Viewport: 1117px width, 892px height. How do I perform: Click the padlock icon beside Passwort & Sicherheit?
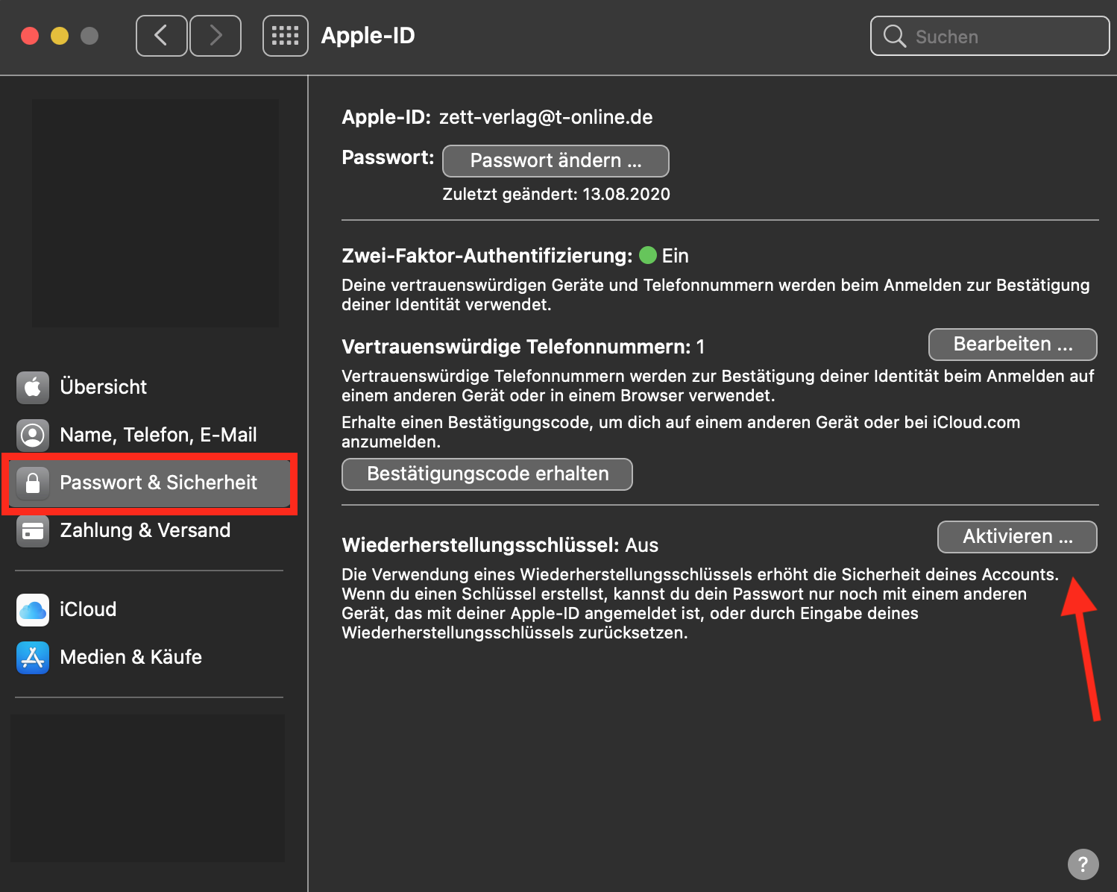(33, 483)
